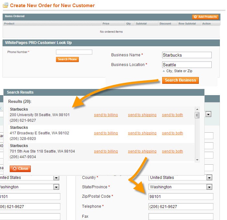Click the Discount column header
Viewport: 227px width, 220px height.
tap(165, 24)
